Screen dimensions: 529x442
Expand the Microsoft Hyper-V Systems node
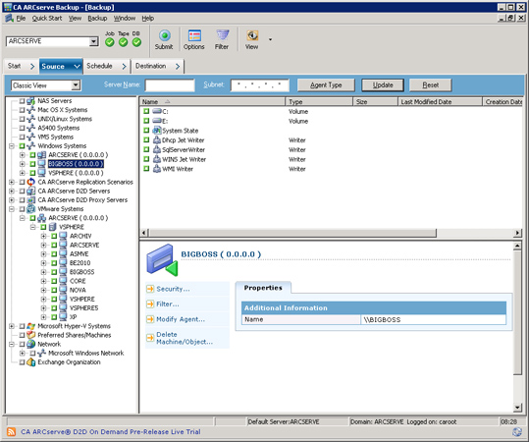coord(12,326)
